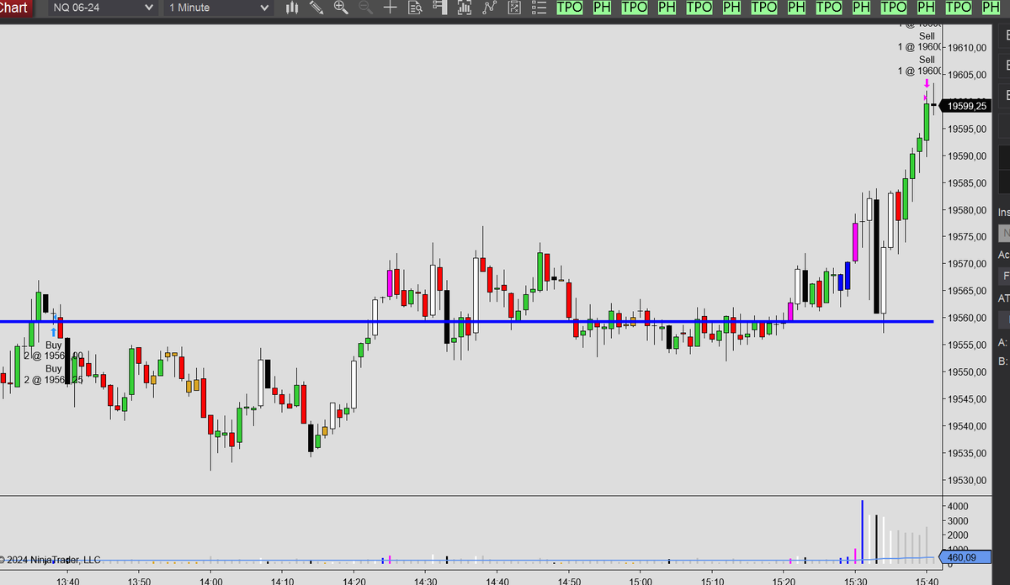Image resolution: width=1010 pixels, height=585 pixels.
Task: Select the crosshair cursor icon
Action: click(x=390, y=8)
